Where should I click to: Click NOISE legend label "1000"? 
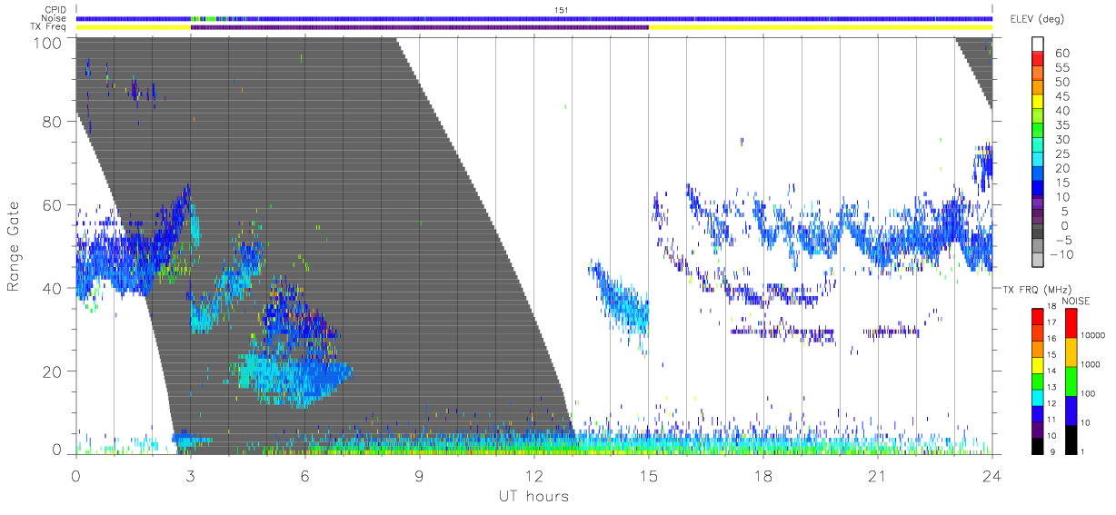[x=1091, y=365]
